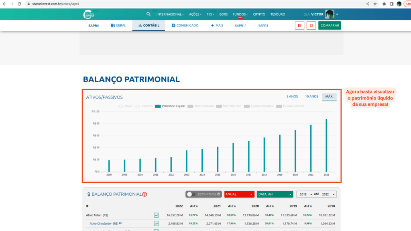The width and height of the screenshot is (411, 231).
Task: Click the browser share icon
Action: tap(368, 4)
